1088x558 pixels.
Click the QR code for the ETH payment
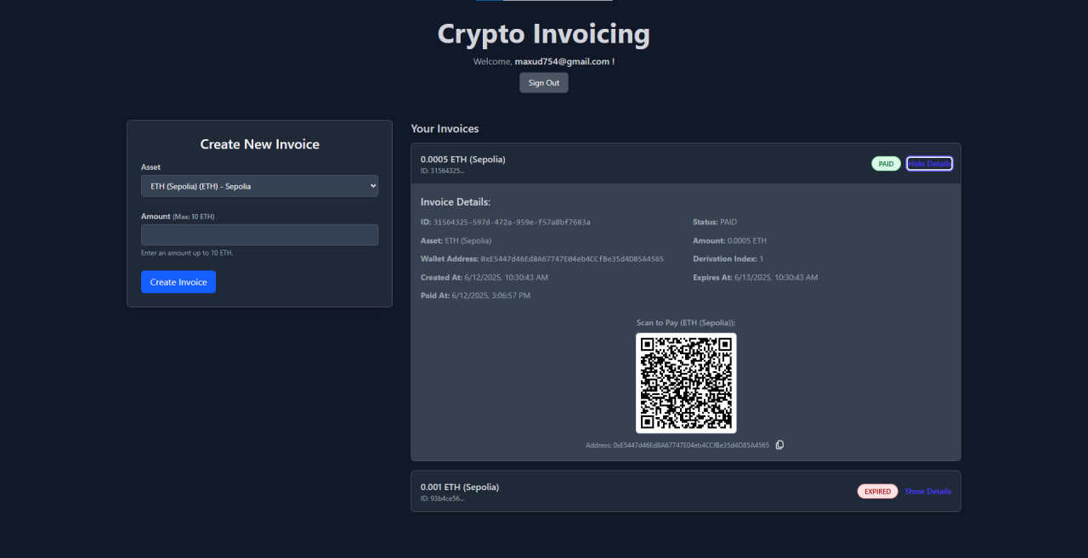685,382
